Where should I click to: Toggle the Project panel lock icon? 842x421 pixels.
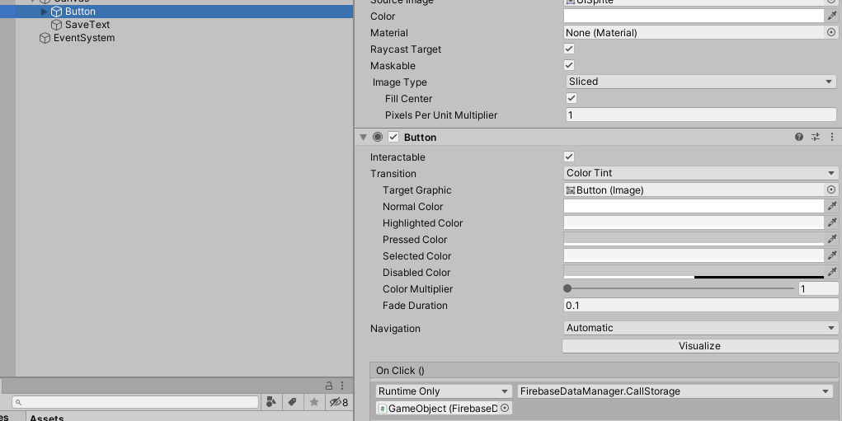coord(329,386)
